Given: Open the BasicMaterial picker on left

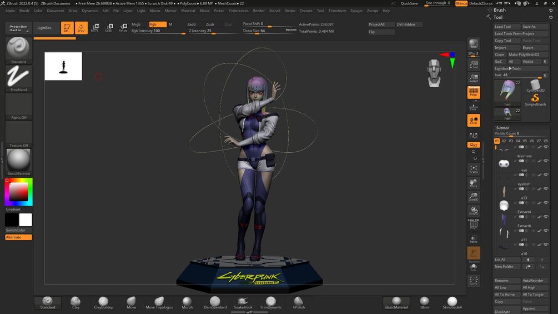Looking at the screenshot, I should pos(18,162).
